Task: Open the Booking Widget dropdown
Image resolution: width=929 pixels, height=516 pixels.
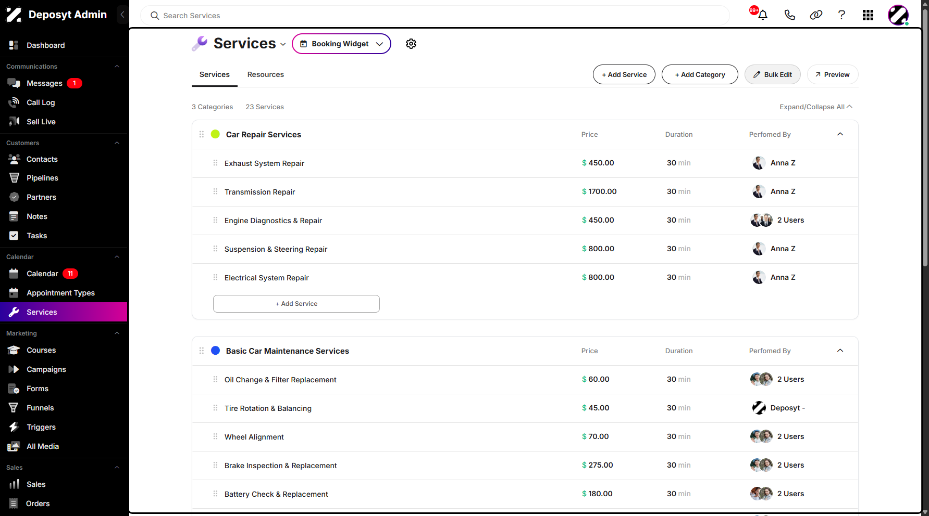Action: coord(341,44)
